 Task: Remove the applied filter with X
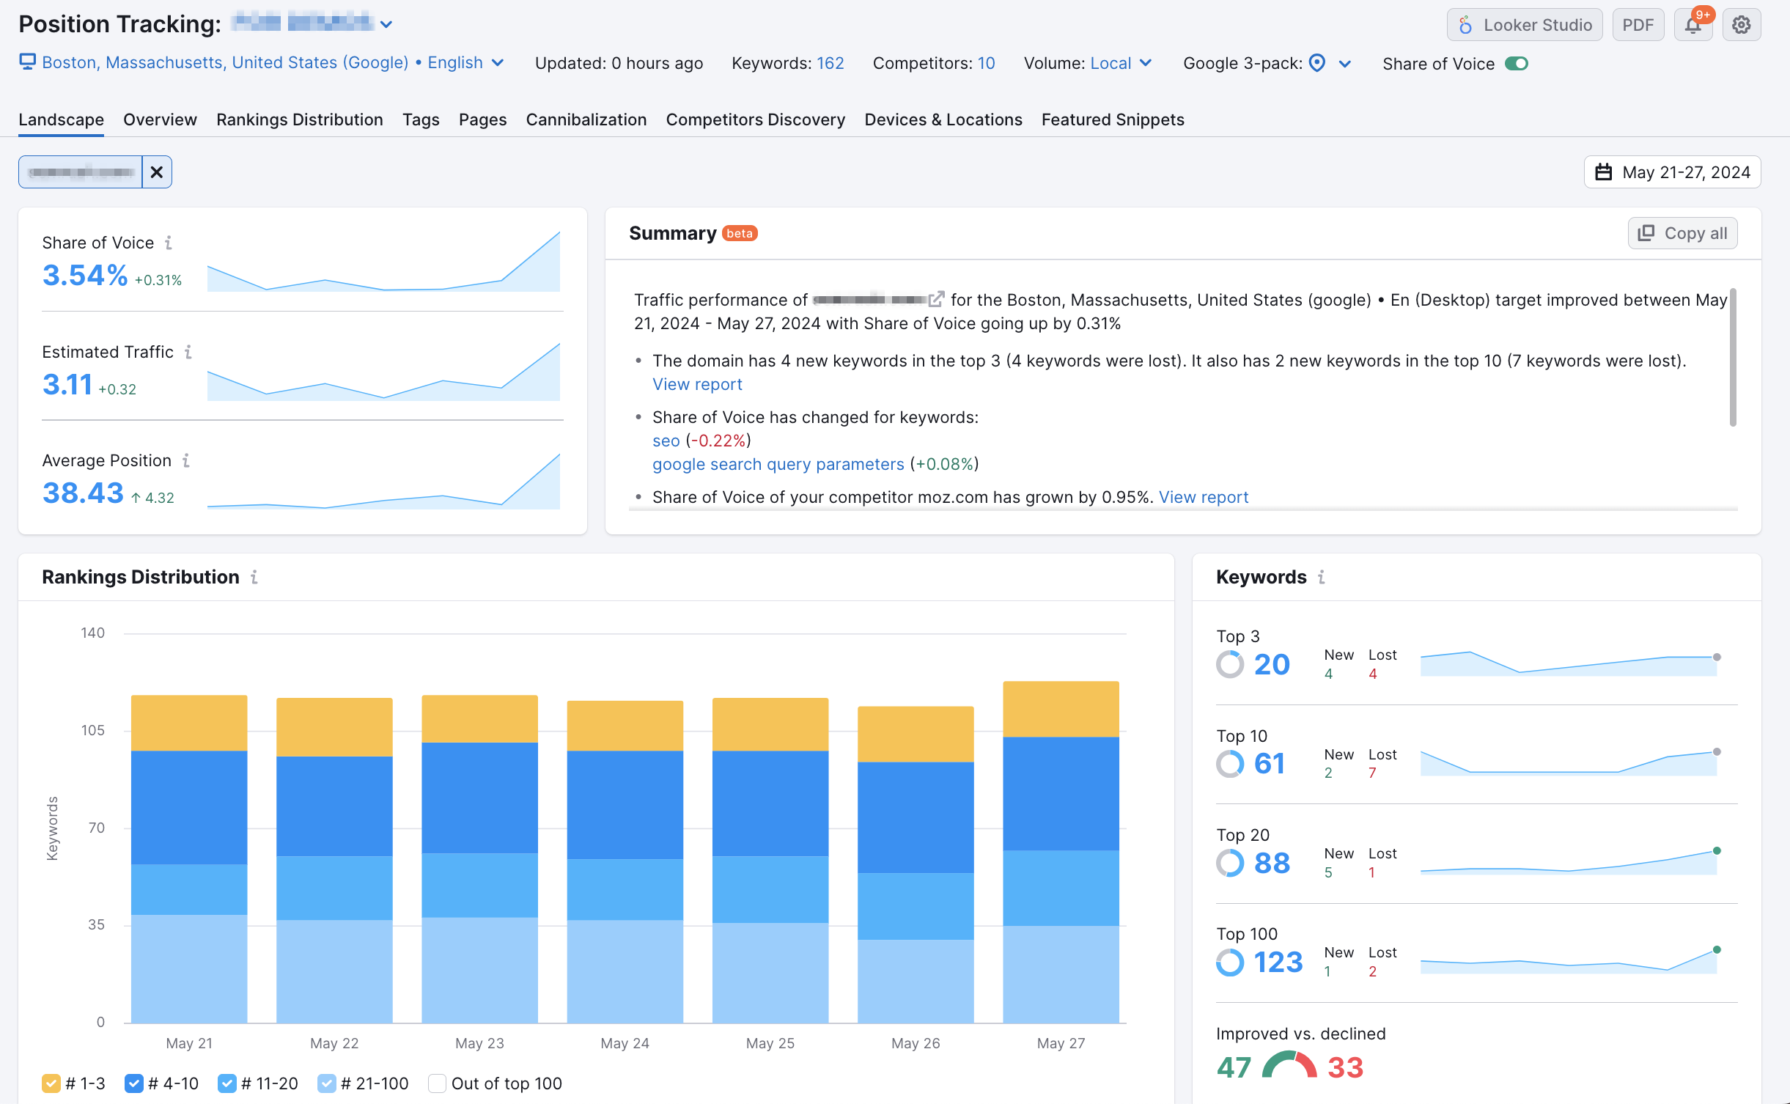pyautogui.click(x=156, y=172)
